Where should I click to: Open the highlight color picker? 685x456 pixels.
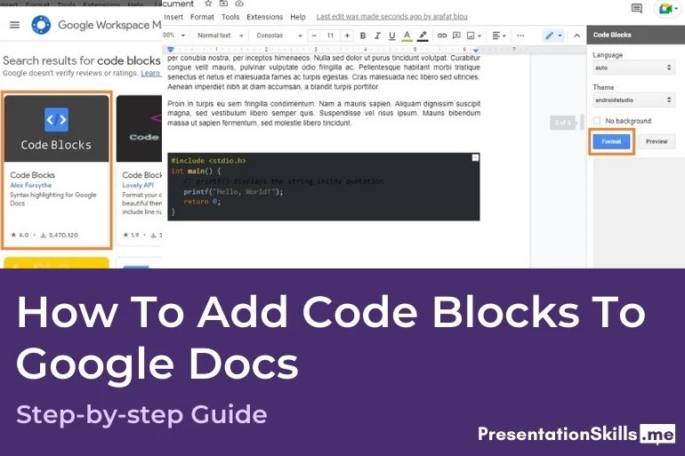click(x=423, y=36)
